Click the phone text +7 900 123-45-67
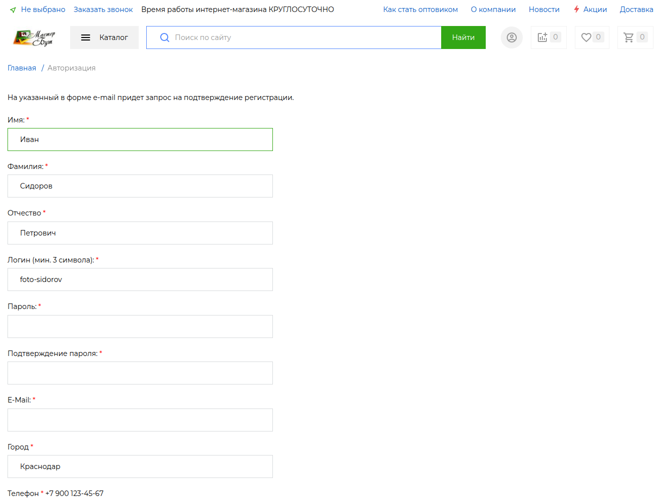 [x=75, y=493]
